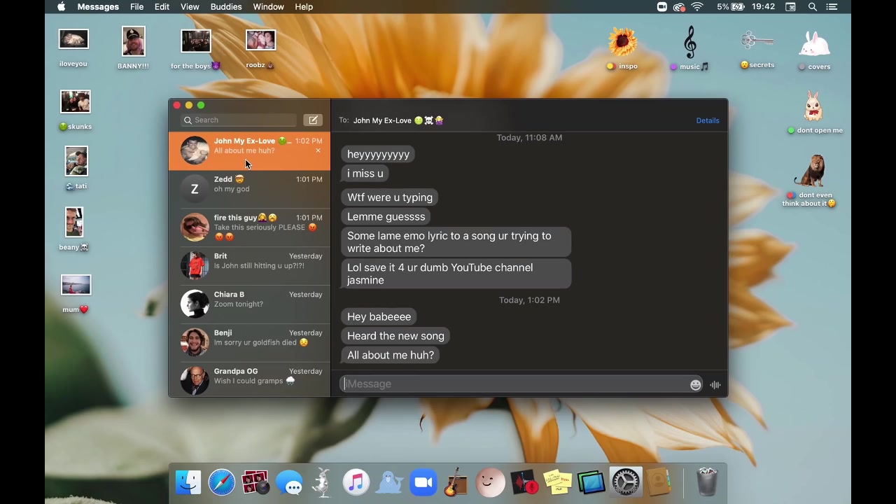Open the Window menu
Screen dimensions: 896x504
[268, 7]
